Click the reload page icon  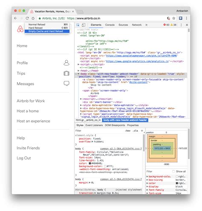point(27,18)
